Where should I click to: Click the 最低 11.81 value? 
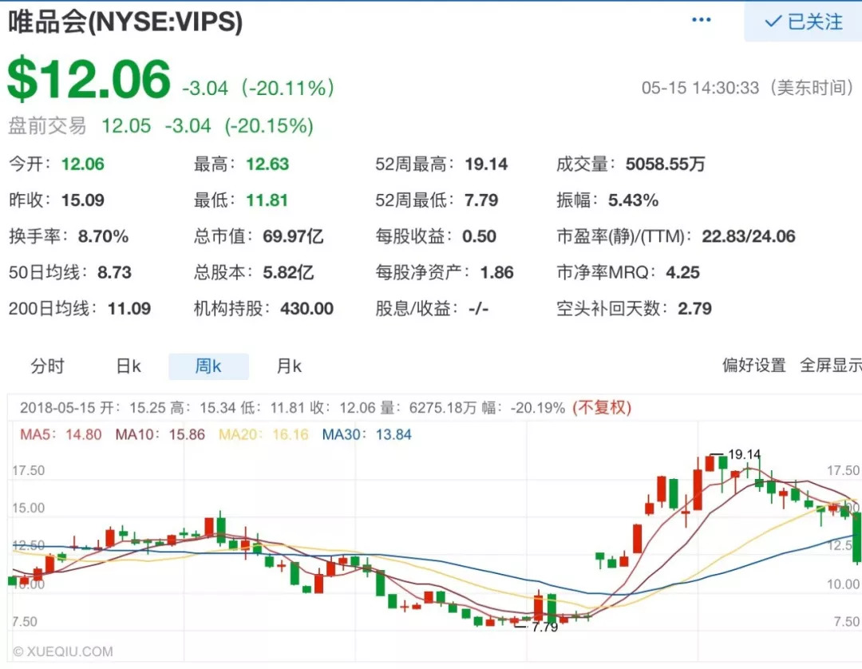(x=267, y=200)
